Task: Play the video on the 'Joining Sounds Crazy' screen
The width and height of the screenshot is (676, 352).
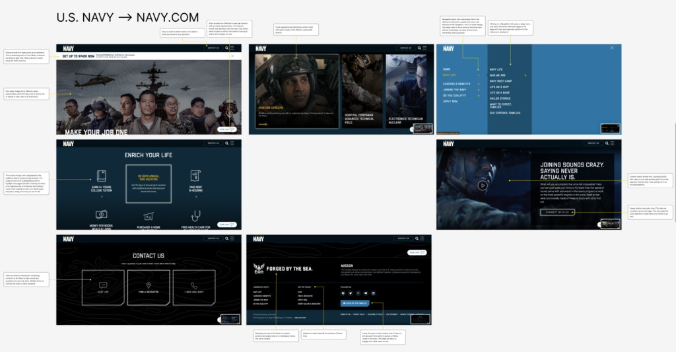Action: 483,186
